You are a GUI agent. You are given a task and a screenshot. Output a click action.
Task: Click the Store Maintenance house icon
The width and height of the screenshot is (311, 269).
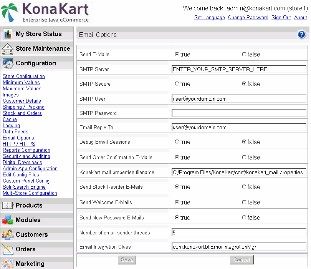8,49
